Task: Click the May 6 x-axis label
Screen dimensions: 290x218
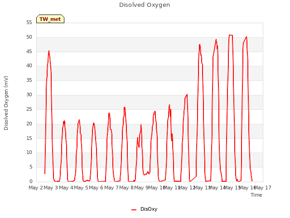Action: [96, 188]
